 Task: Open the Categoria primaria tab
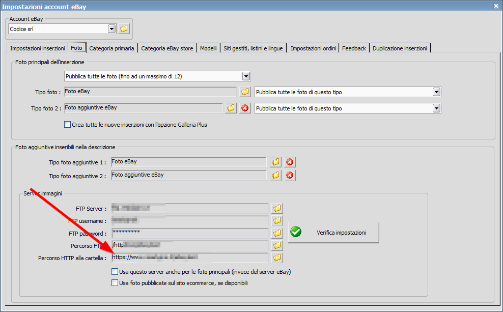111,48
